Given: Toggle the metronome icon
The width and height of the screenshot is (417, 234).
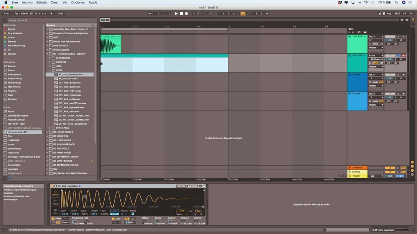Looking at the screenshot, I should click(50, 13).
